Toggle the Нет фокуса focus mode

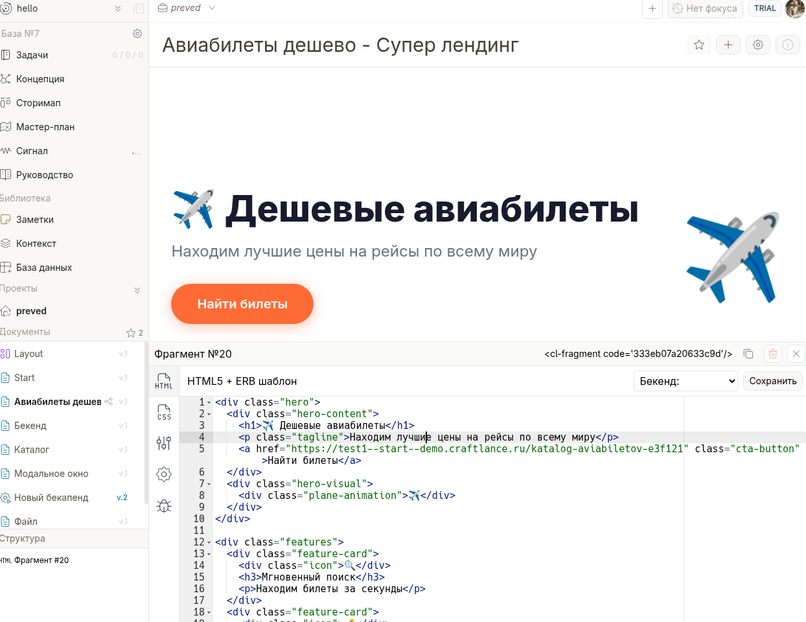(705, 8)
